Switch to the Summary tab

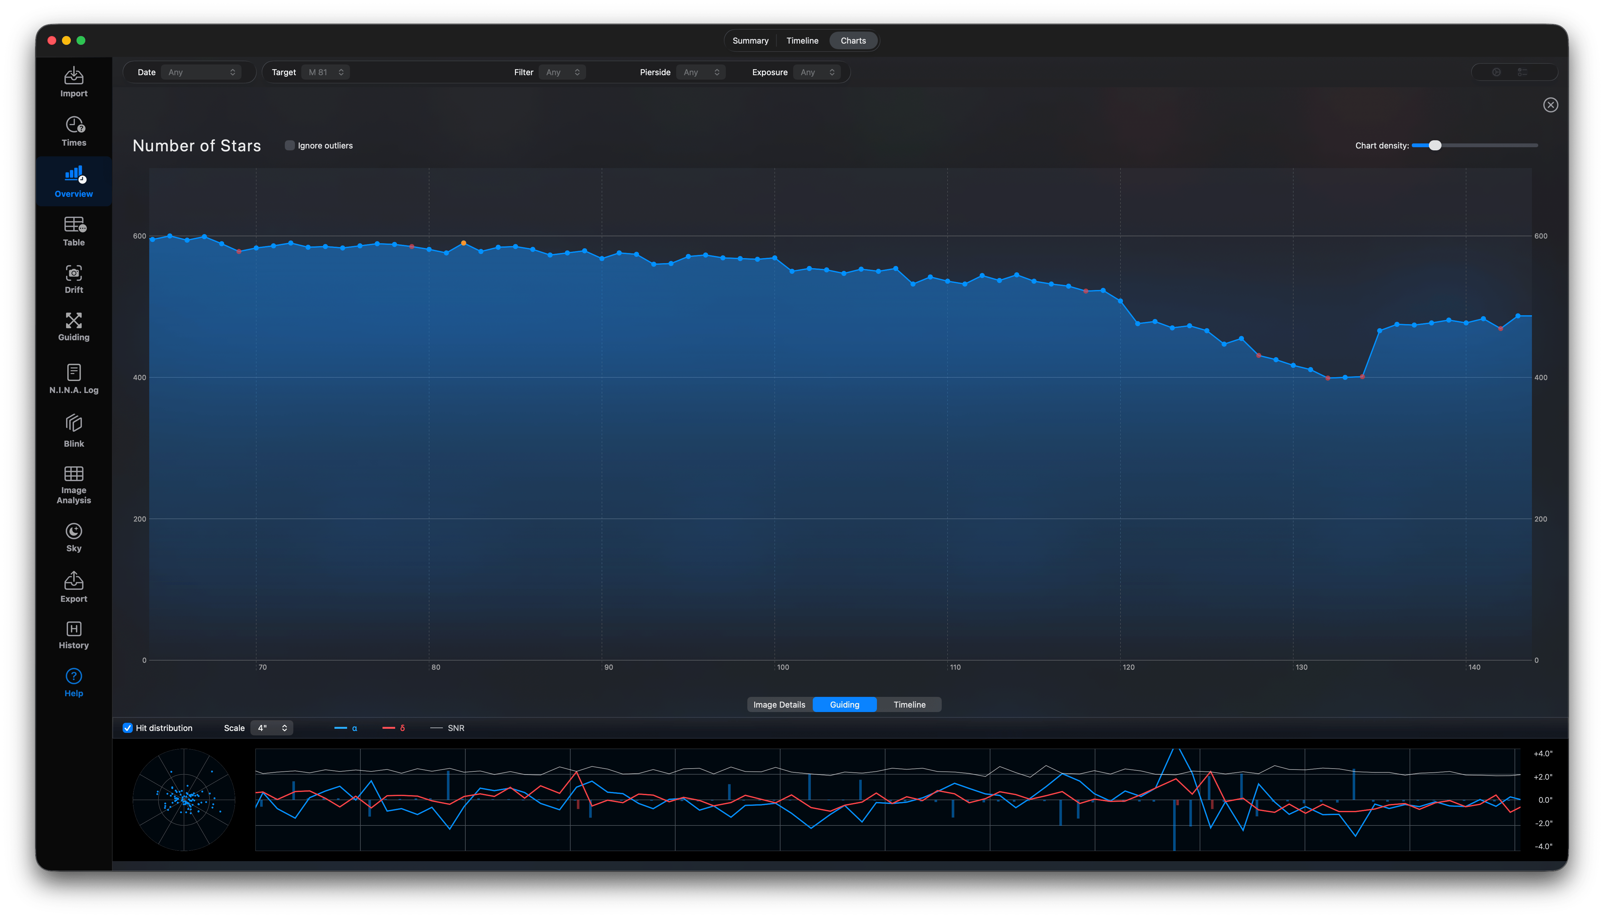pyautogui.click(x=750, y=40)
